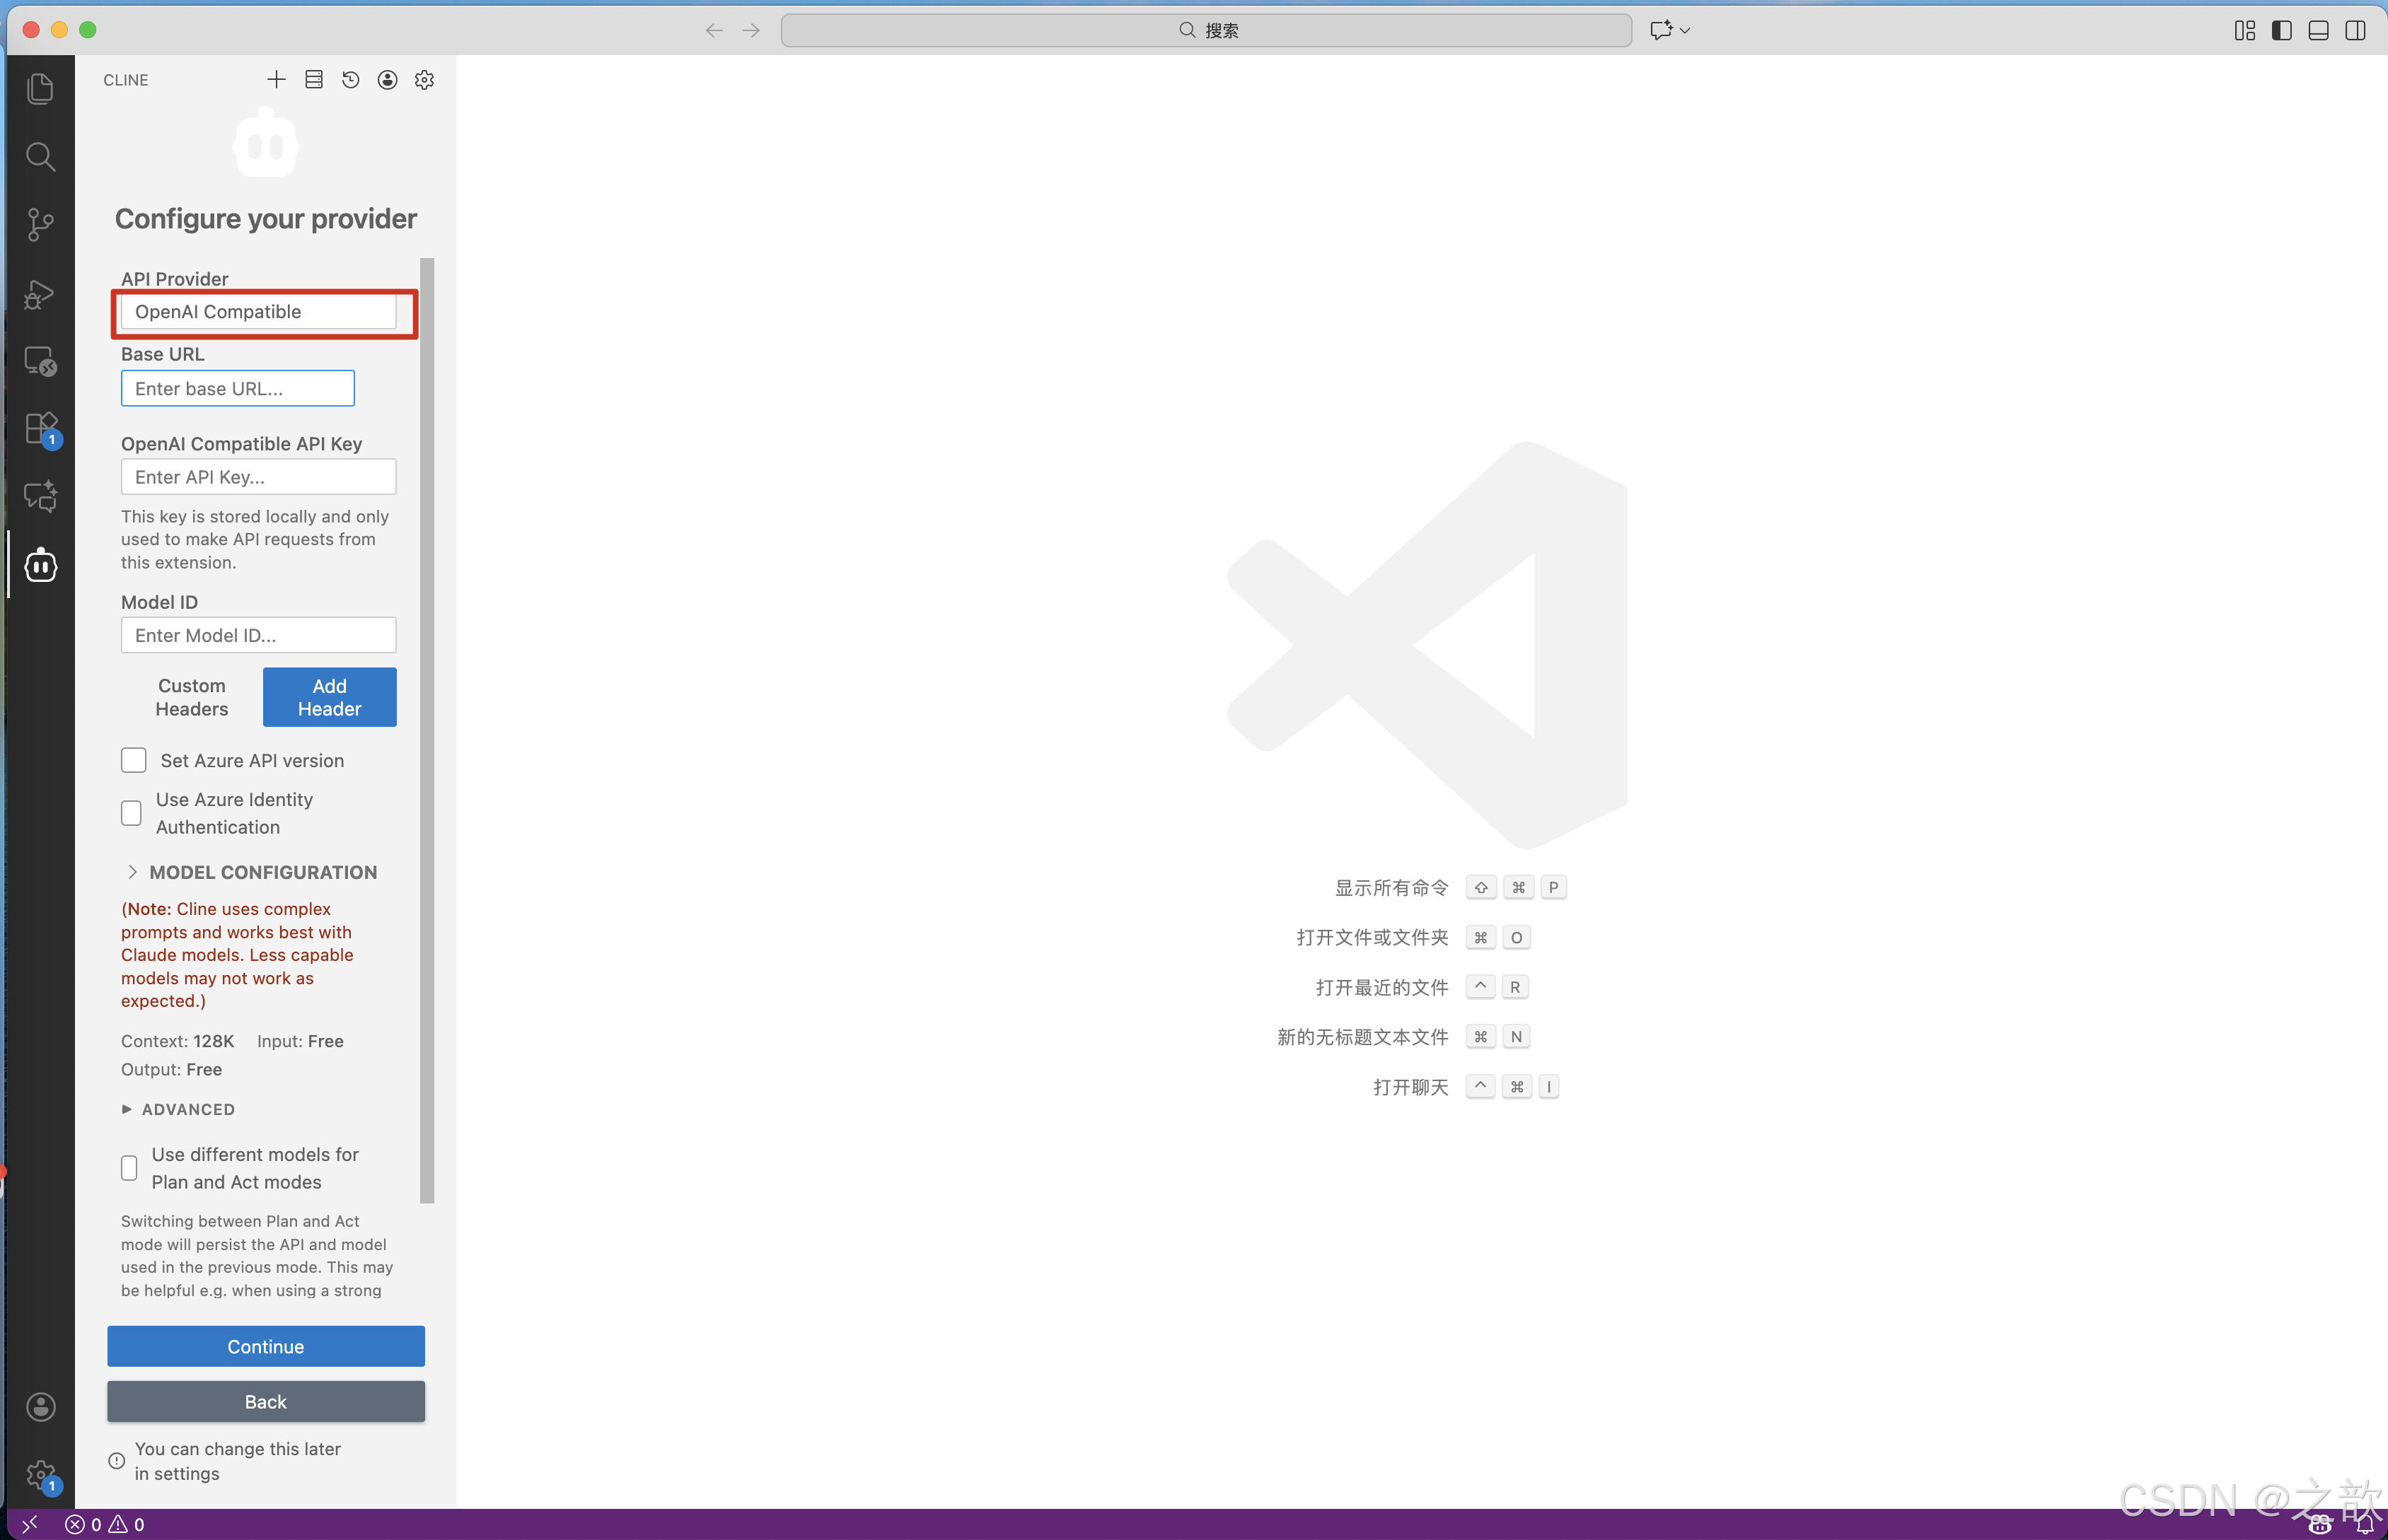2388x1540 pixels.
Task: Open the API Provider dropdown
Action: pos(258,312)
